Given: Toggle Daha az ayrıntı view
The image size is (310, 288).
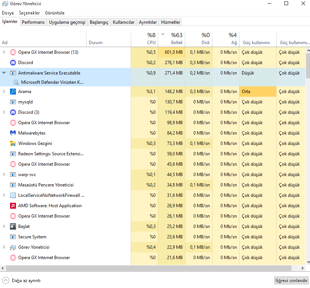Looking at the screenshot, I should click(22, 281).
